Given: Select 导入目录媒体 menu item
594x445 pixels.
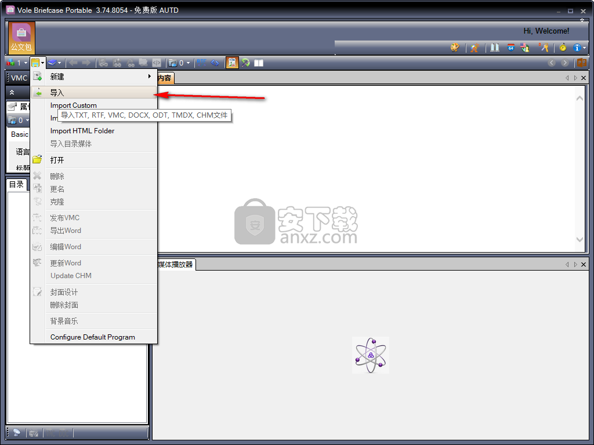Looking at the screenshot, I should coord(93,144).
